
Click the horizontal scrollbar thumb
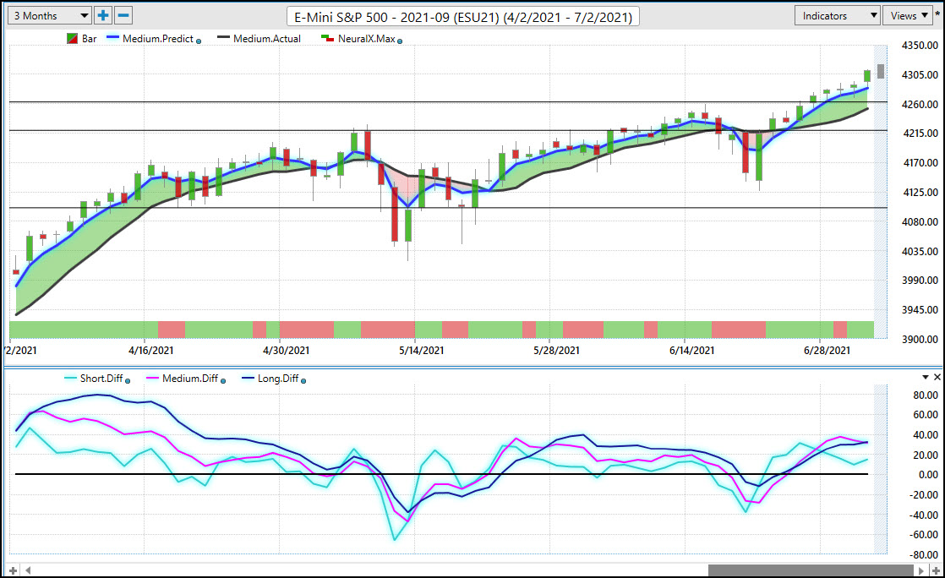(x=811, y=570)
